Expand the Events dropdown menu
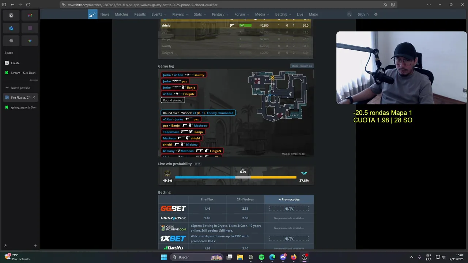 159,14
